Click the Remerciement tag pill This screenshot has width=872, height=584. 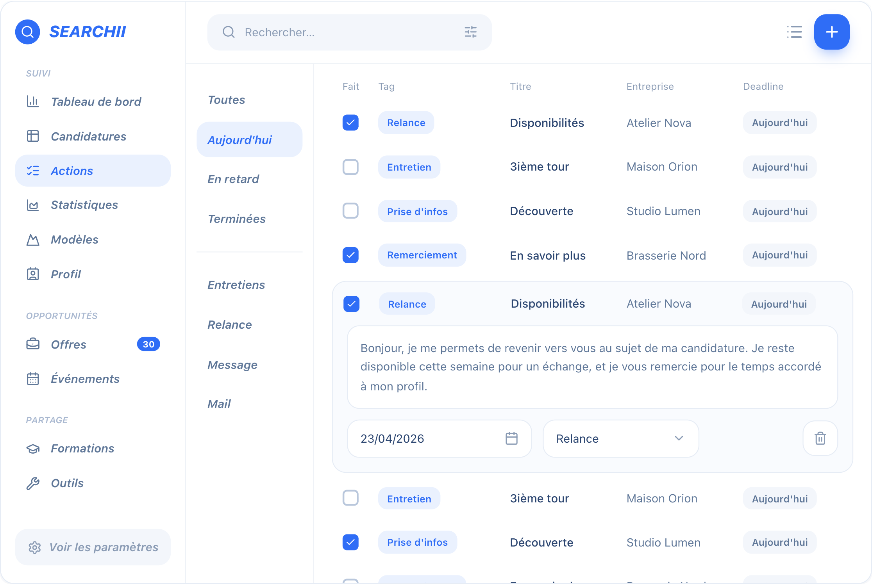point(422,255)
